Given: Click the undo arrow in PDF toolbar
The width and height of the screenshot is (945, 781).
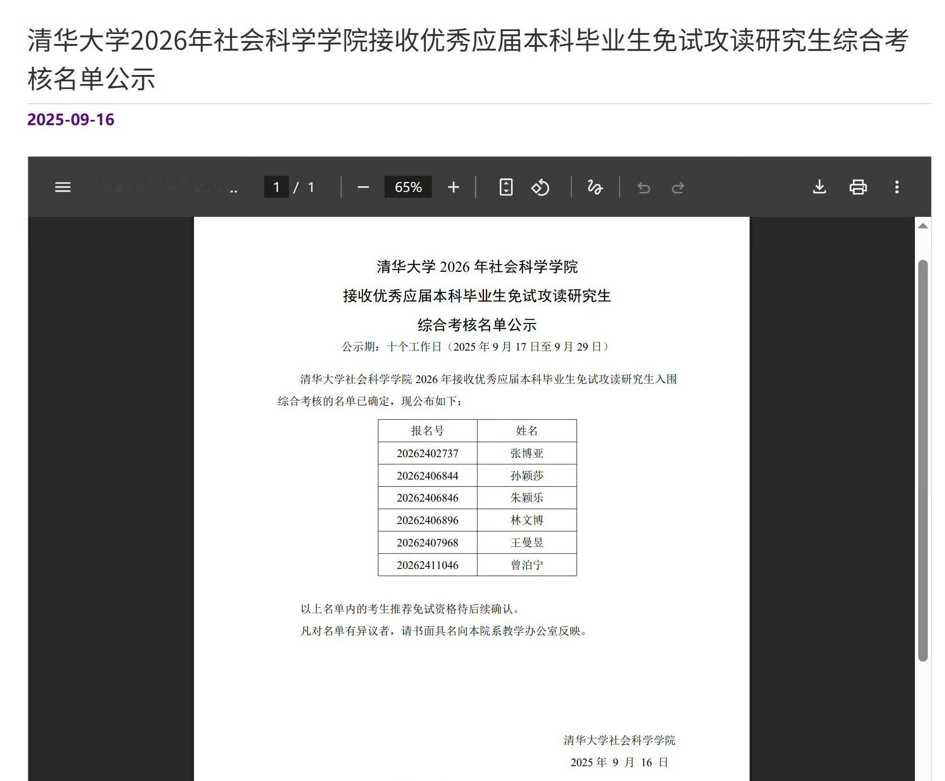Looking at the screenshot, I should 644,188.
